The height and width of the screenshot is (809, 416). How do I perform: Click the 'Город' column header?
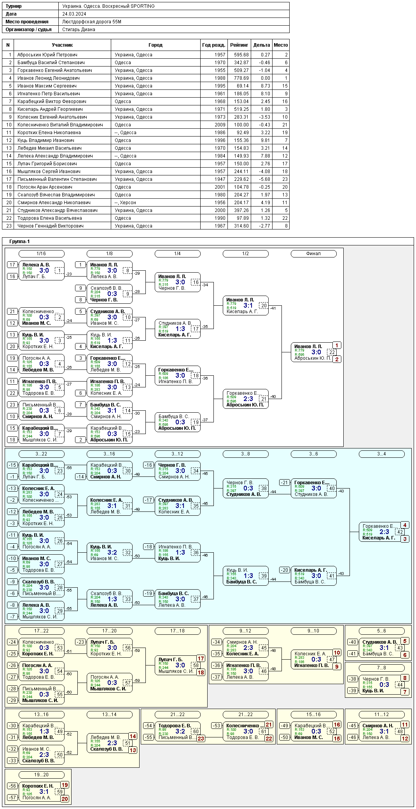coord(156,45)
